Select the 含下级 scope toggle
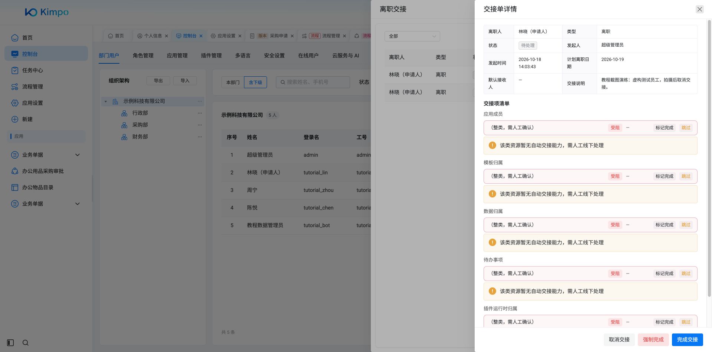Screen dimensions: 712x352 click(256, 82)
